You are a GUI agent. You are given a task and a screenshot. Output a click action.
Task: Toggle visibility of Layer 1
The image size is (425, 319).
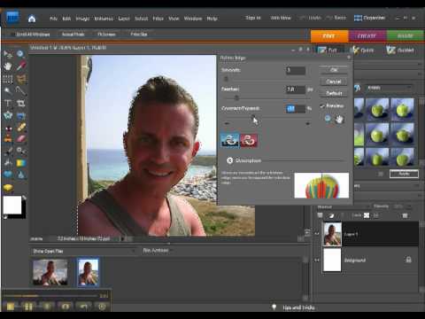317,234
